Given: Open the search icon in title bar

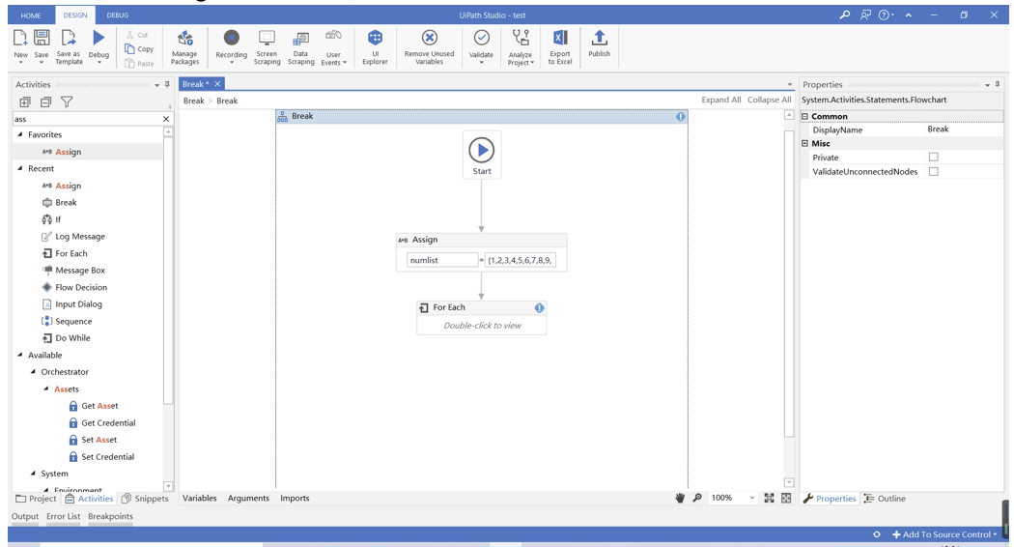Looking at the screenshot, I should pos(845,14).
